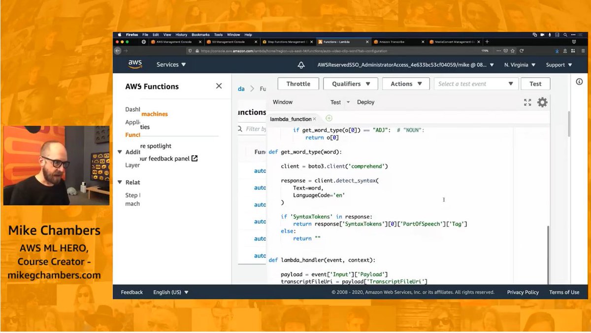Viewport: 591px width, 333px height.
Task: Click the AWS logo home icon
Action: click(135, 65)
